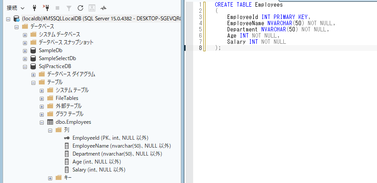377x183 pixels.
Task: Click the column icon beside Department
Action: click(67, 154)
